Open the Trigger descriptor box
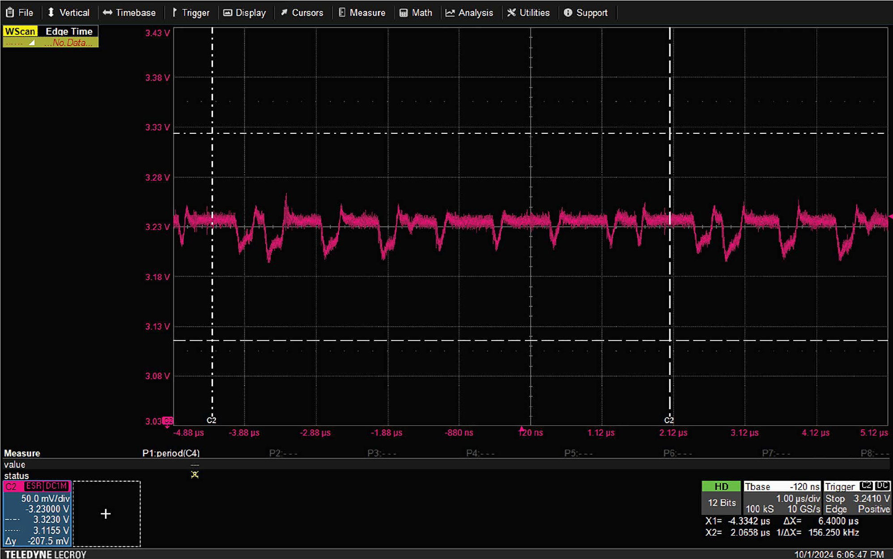893x559 pixels. click(857, 498)
